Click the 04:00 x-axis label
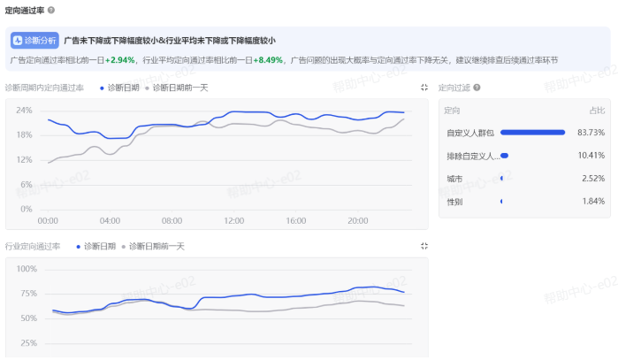Viewport: 618px width, 360px height. (x=110, y=221)
